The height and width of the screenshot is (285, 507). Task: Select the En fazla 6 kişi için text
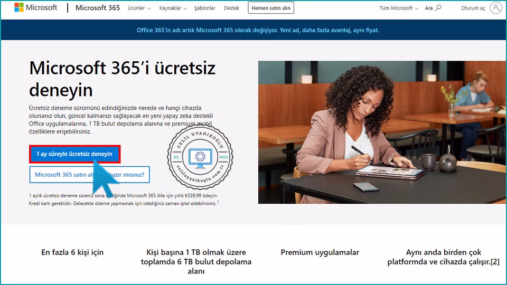pos(72,252)
